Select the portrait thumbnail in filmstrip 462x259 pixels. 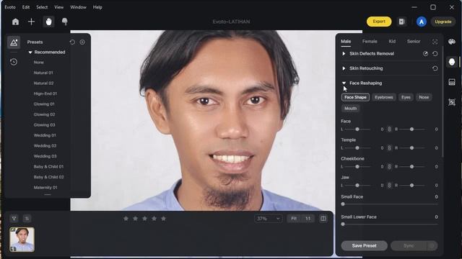point(22,240)
